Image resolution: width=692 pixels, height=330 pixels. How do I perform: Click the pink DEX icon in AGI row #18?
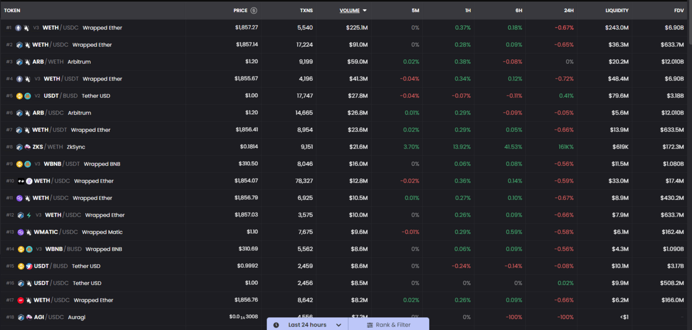coord(29,317)
